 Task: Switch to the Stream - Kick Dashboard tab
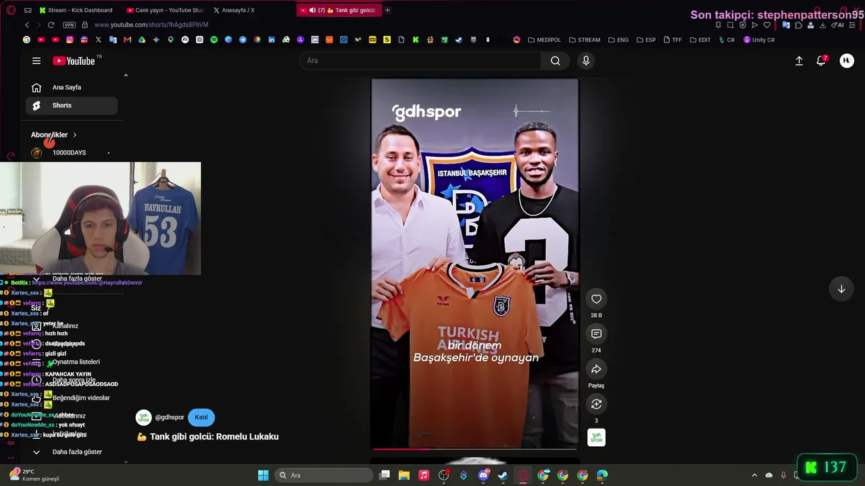tap(76, 10)
